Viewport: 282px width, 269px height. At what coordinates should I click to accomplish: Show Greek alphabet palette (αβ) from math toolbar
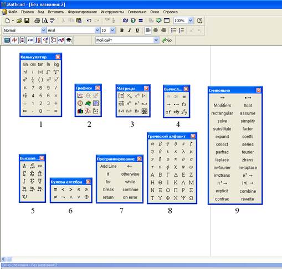click(61, 40)
